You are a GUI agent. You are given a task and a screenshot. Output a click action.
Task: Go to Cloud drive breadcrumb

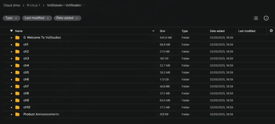pos(12,5)
